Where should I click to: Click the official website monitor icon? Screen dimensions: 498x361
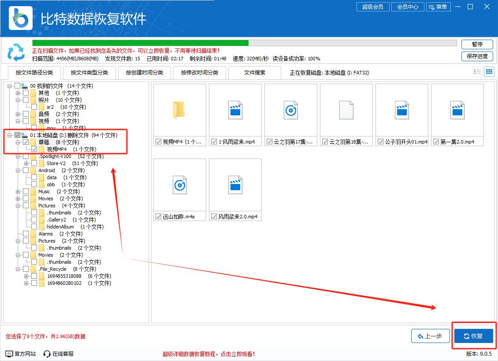[x=9, y=354]
